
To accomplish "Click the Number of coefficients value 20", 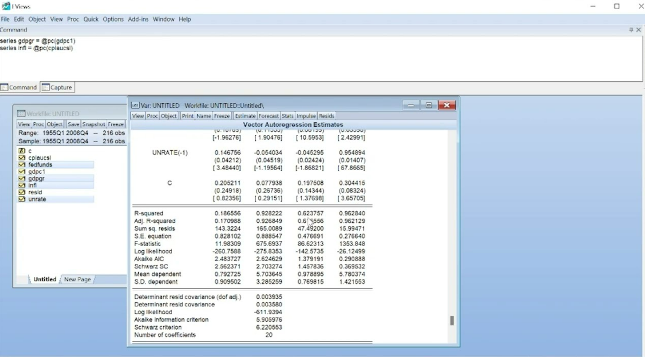I will [x=269, y=335].
